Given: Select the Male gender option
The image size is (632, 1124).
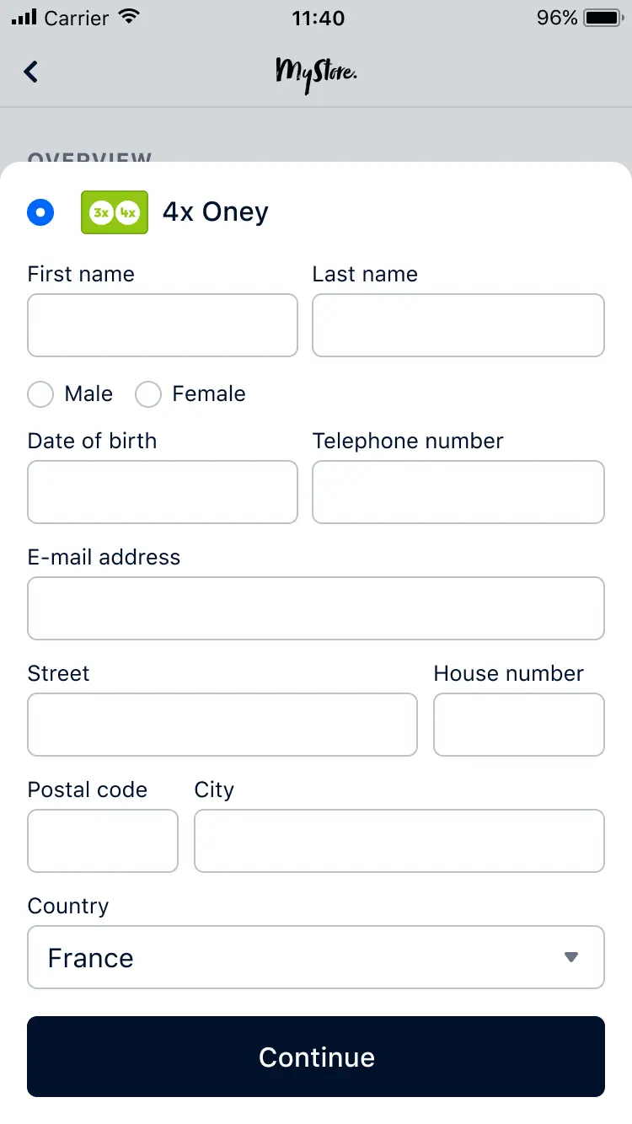Looking at the screenshot, I should pyautogui.click(x=40, y=393).
